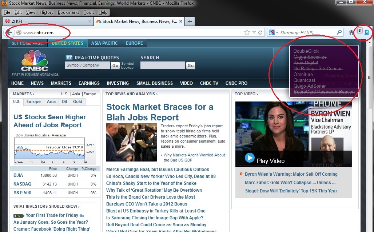Viewport: 374px width, 243px height.
Task: Click Go next to Symbol / Company
Action: pos(115,65)
